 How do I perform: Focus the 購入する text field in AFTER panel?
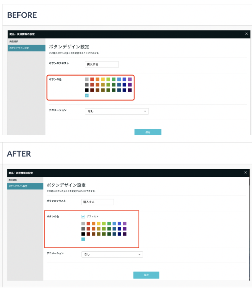97,202
